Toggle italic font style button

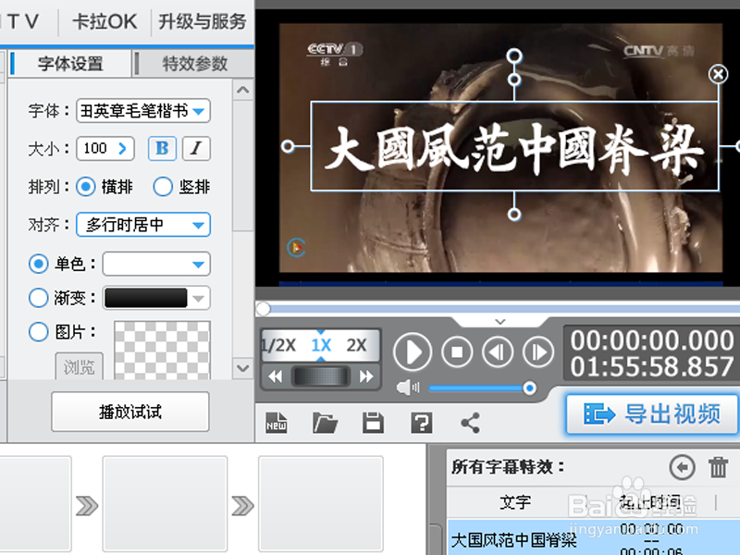[196, 148]
